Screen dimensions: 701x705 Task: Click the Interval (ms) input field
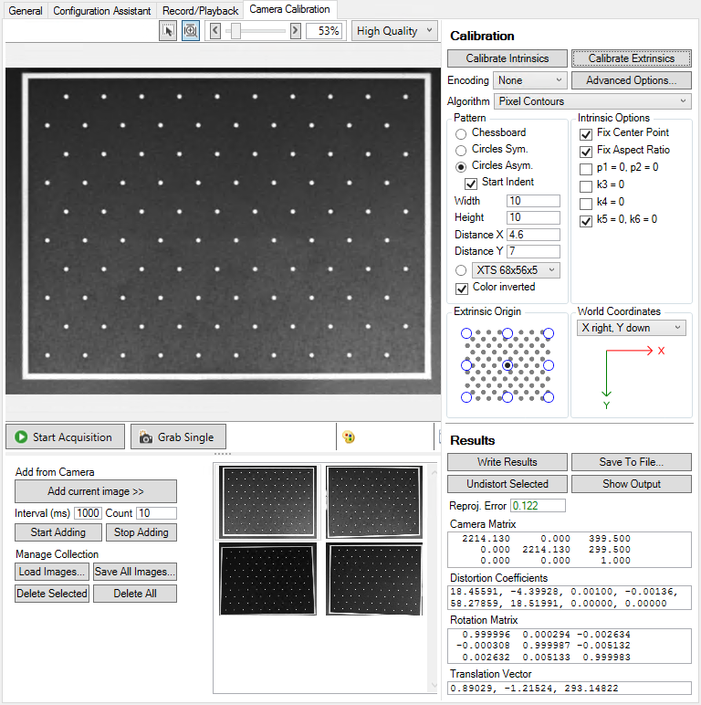click(x=88, y=513)
